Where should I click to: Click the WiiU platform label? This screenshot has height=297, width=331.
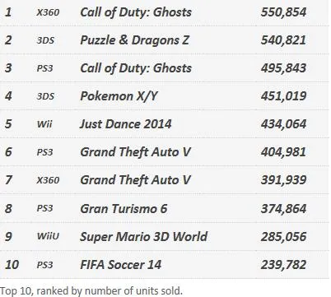point(48,236)
